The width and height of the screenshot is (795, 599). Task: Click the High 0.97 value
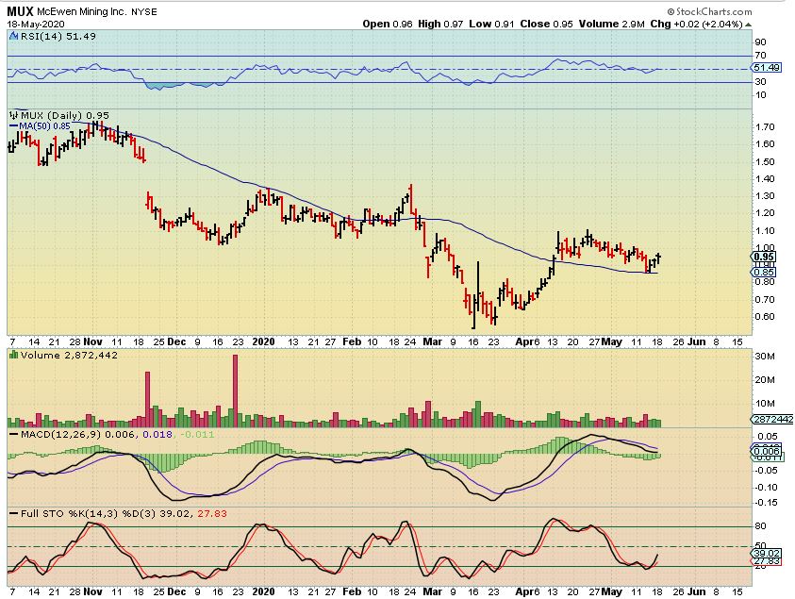(x=440, y=24)
